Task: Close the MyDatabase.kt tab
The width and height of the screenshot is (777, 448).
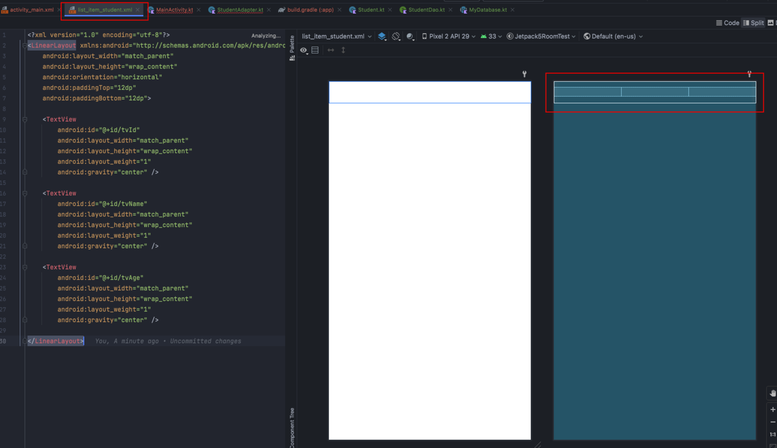Action: 513,10
